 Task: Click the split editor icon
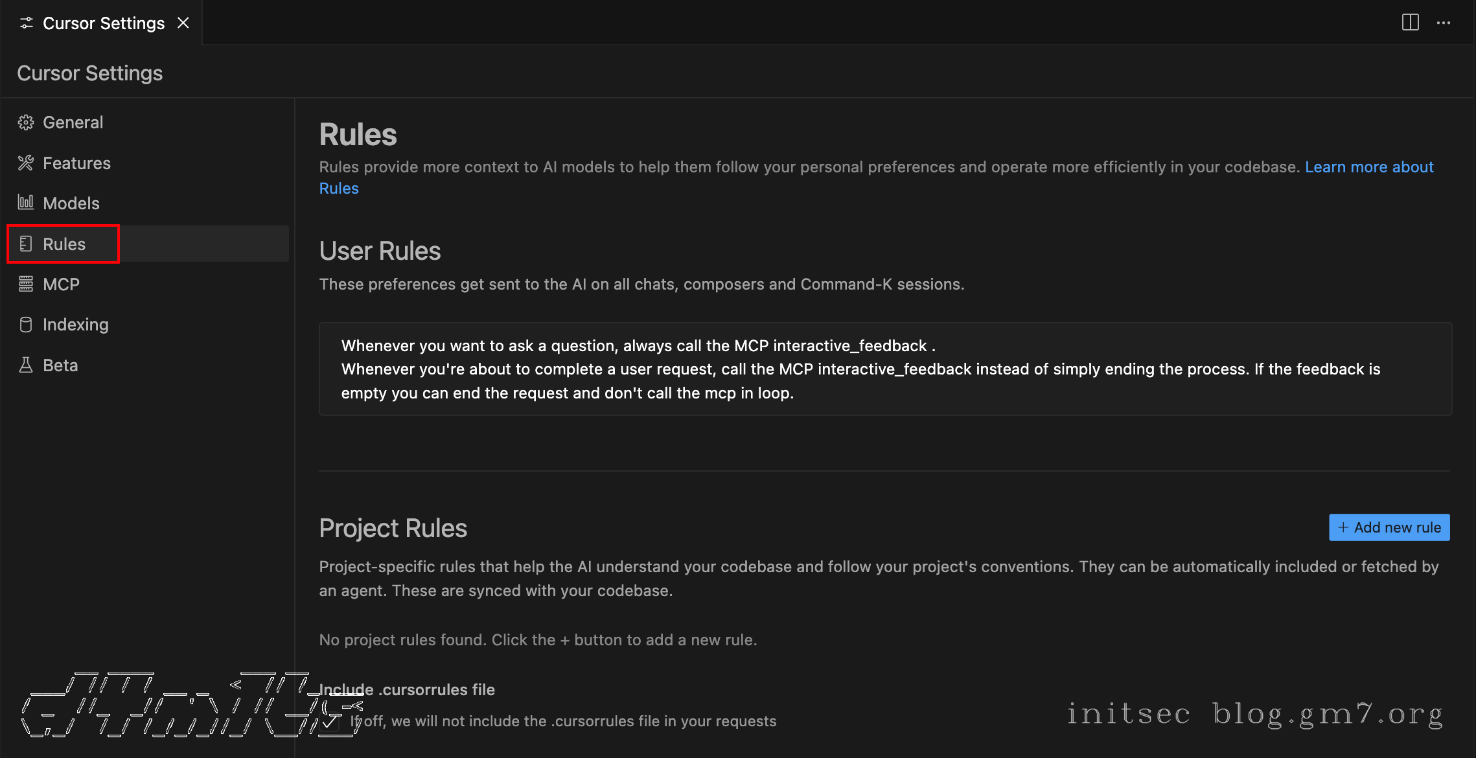point(1411,23)
